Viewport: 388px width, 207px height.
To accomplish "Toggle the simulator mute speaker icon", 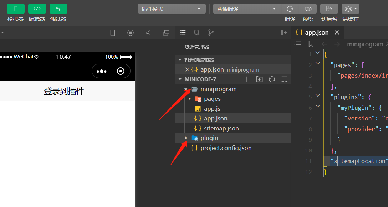I will [148, 33].
